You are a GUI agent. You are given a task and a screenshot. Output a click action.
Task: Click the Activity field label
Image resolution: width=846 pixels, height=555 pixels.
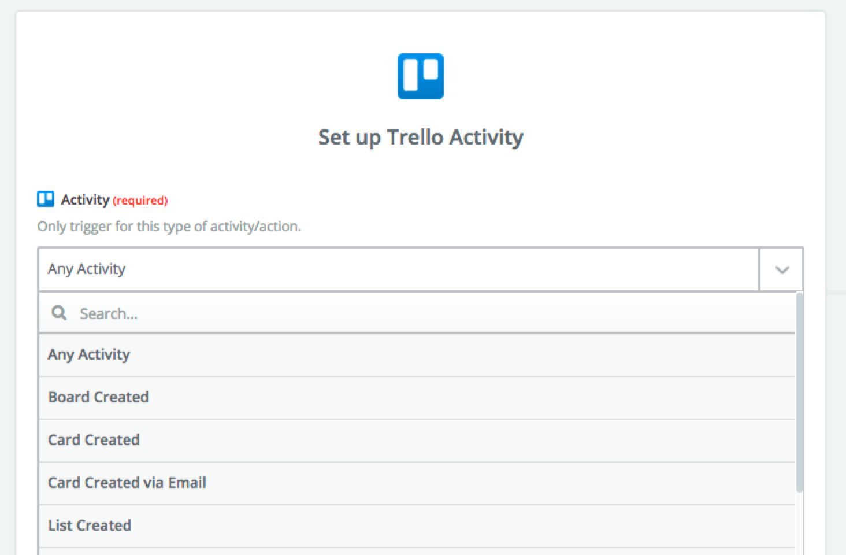point(85,200)
